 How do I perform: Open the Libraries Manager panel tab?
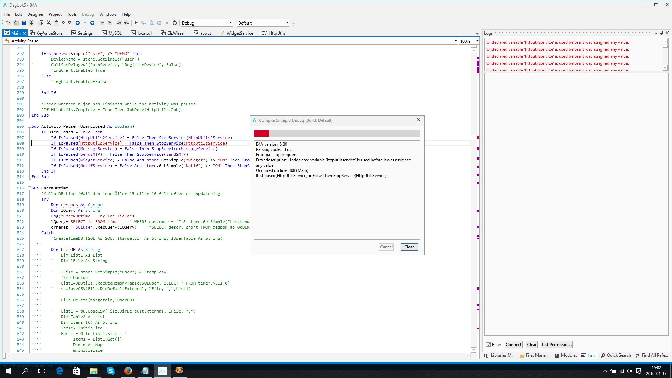499,355
